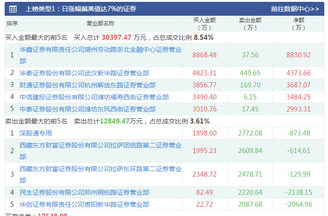
Task: Click the 卖出金额(万) column header
Action: tap(250, 24)
